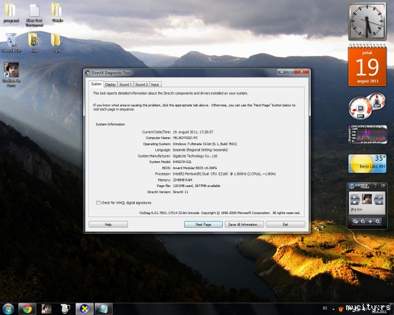Select the System tab
This screenshot has height=315, width=394.
coord(96,84)
